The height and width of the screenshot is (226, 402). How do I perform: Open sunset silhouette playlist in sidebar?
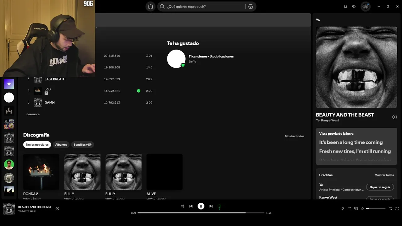coord(9,191)
